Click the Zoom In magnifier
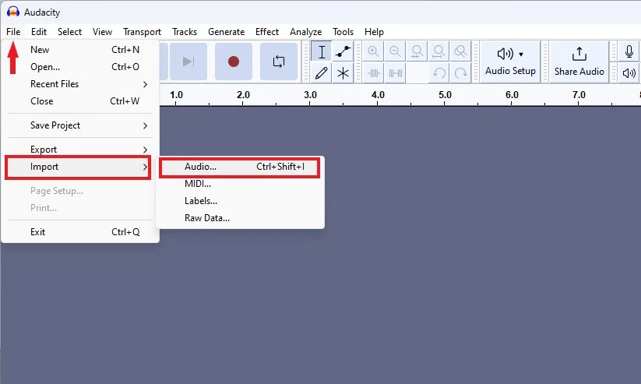 click(x=373, y=51)
